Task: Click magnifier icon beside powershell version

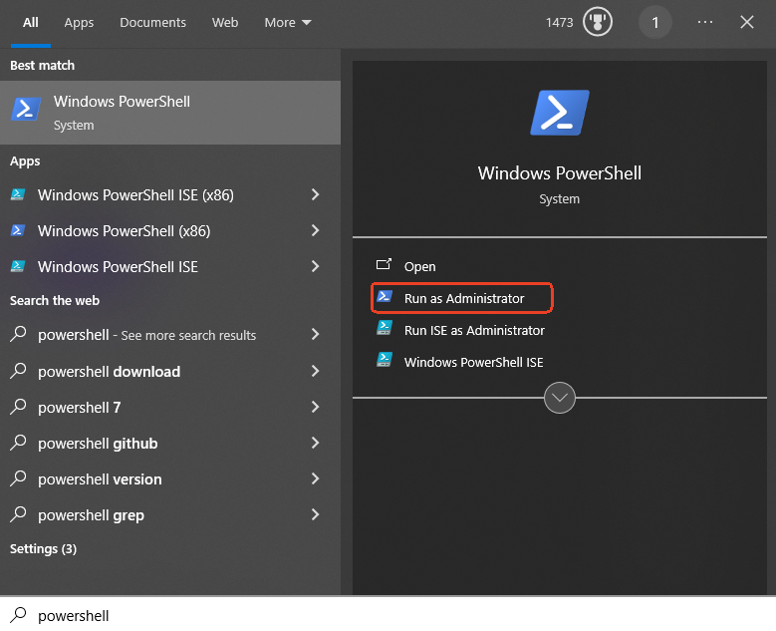Action: coord(18,478)
